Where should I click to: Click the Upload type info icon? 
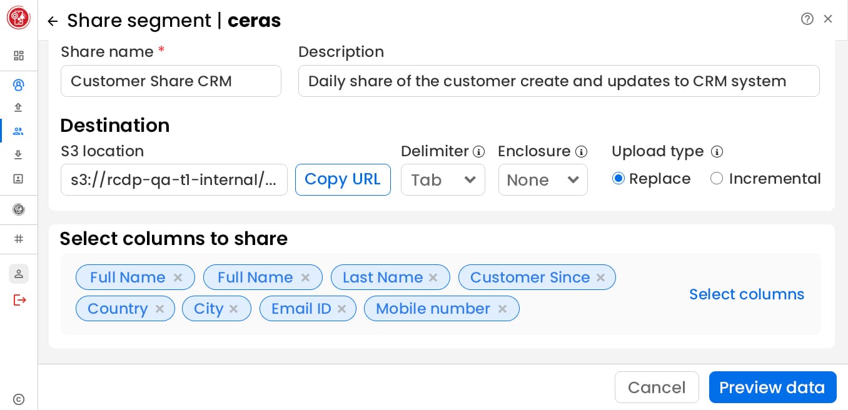coord(717,152)
